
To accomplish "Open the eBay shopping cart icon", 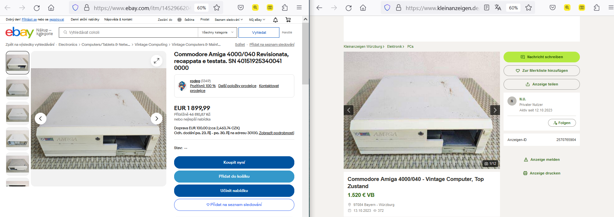I will tap(288, 20).
